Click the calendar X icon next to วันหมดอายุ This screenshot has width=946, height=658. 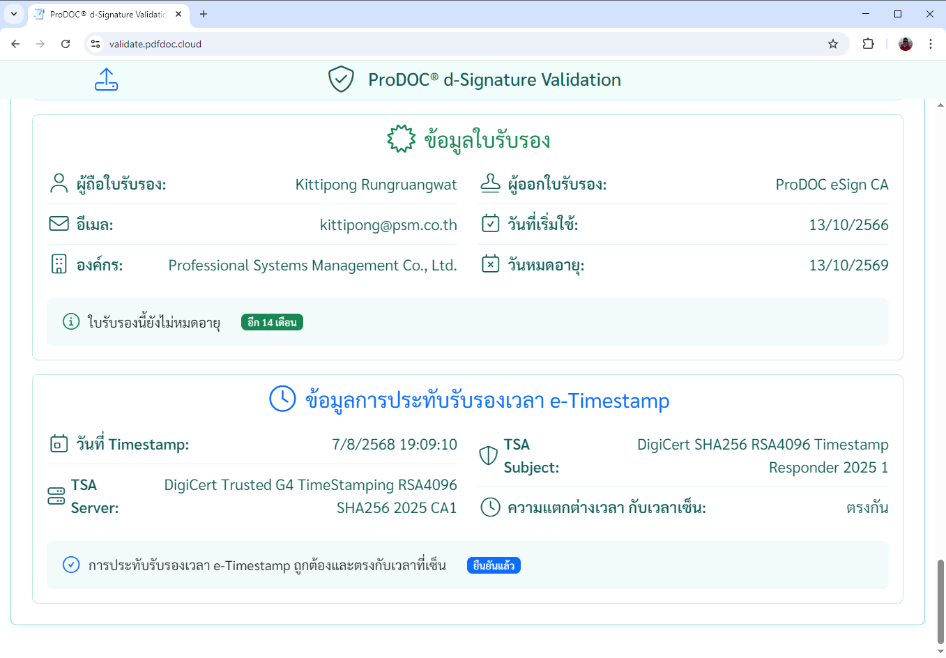pyautogui.click(x=491, y=264)
